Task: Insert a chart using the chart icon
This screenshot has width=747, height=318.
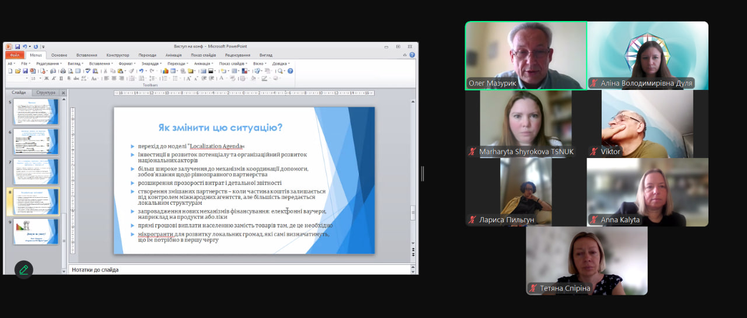Action: (165, 71)
